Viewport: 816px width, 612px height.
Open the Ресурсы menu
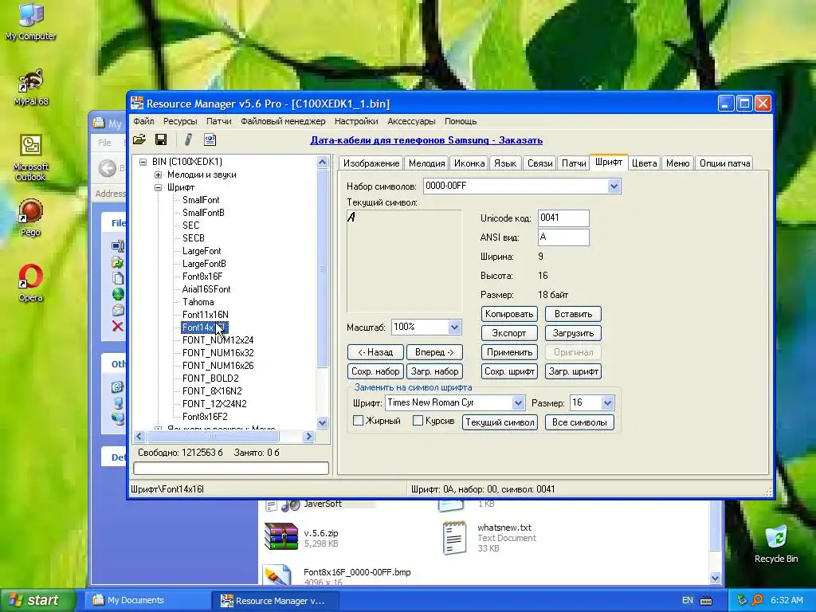180,121
